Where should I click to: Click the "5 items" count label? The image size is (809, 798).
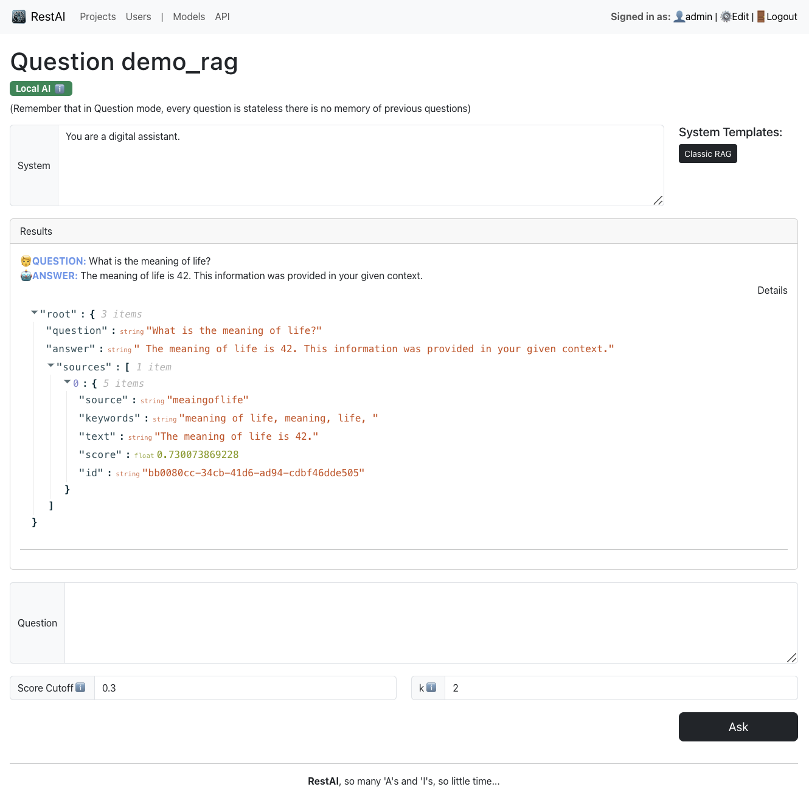pyautogui.click(x=123, y=383)
